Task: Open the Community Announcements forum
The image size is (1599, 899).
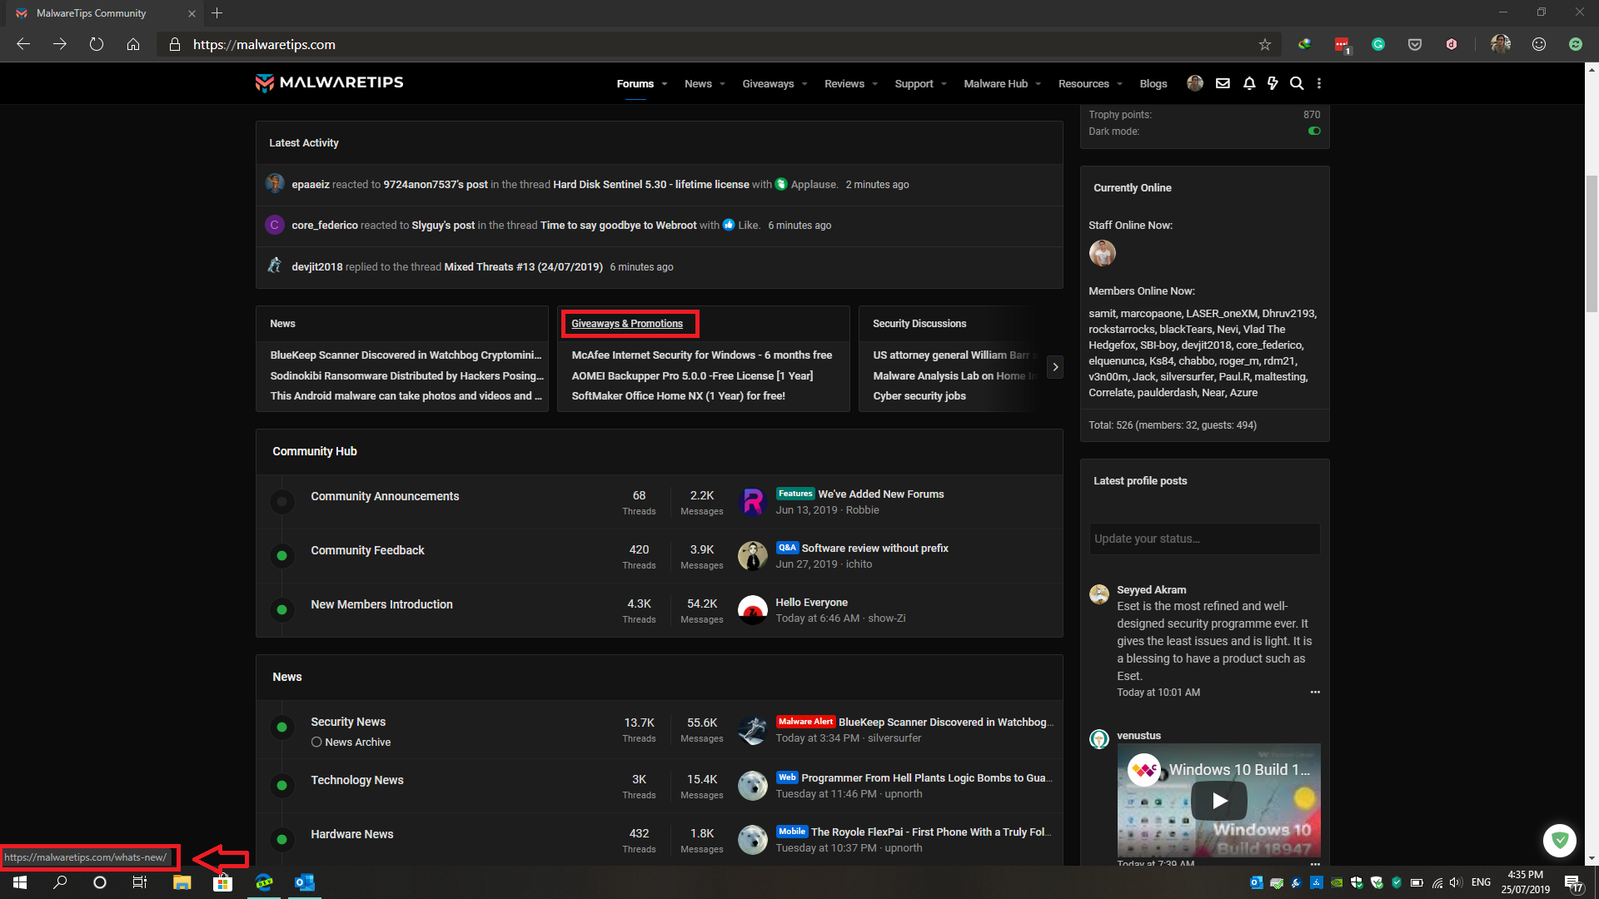Action: (385, 496)
